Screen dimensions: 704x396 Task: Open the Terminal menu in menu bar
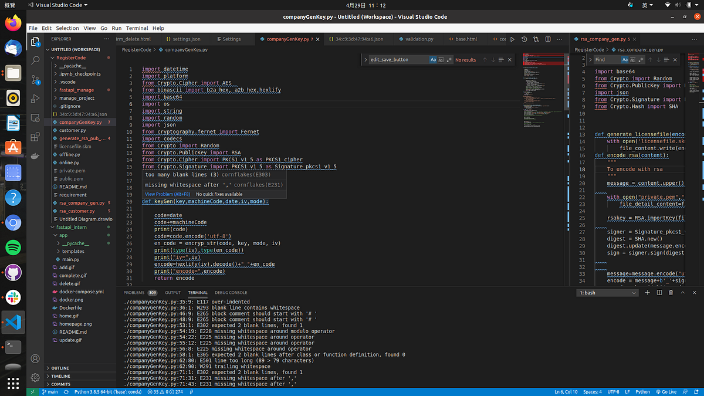(137, 28)
